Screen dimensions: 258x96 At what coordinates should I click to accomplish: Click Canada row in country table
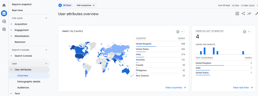tap(160, 65)
